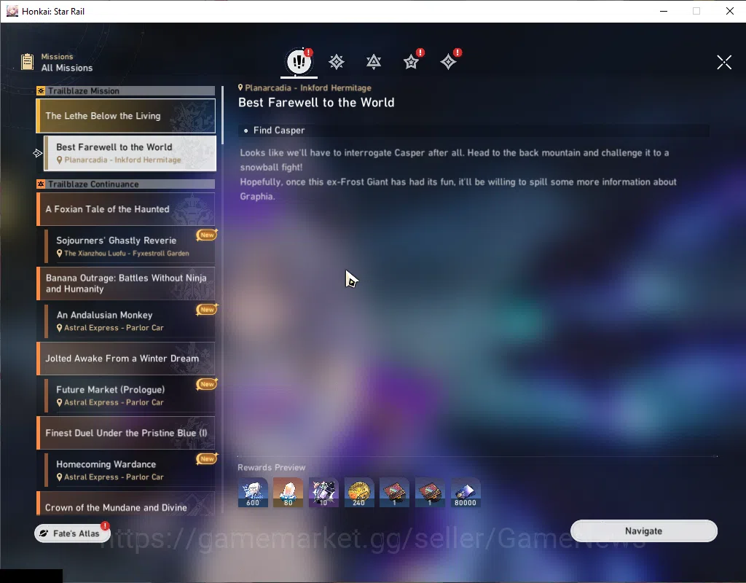Image resolution: width=746 pixels, height=583 pixels.
Task: Open Sojourners' Ghastly Reverie mission
Action: click(130, 246)
